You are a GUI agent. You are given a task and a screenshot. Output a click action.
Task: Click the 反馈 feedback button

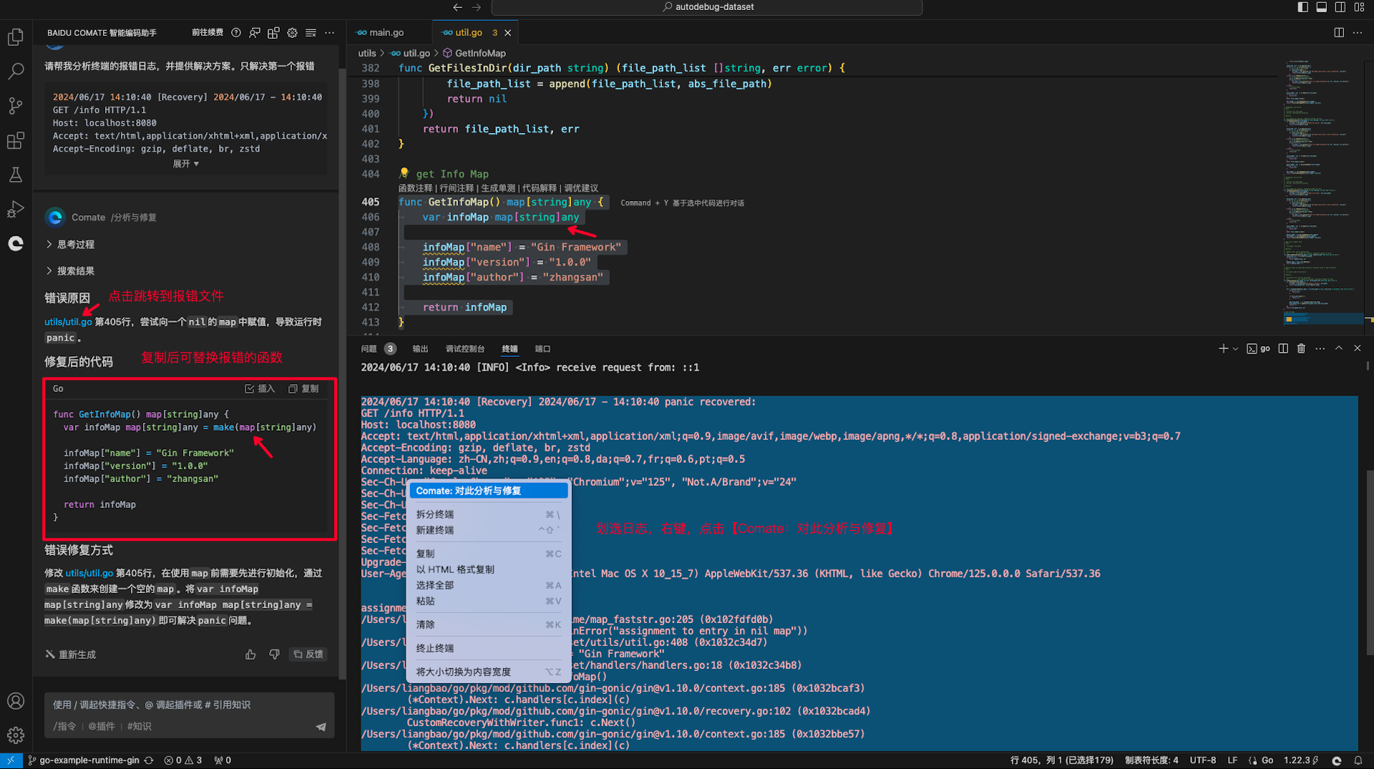tap(308, 655)
